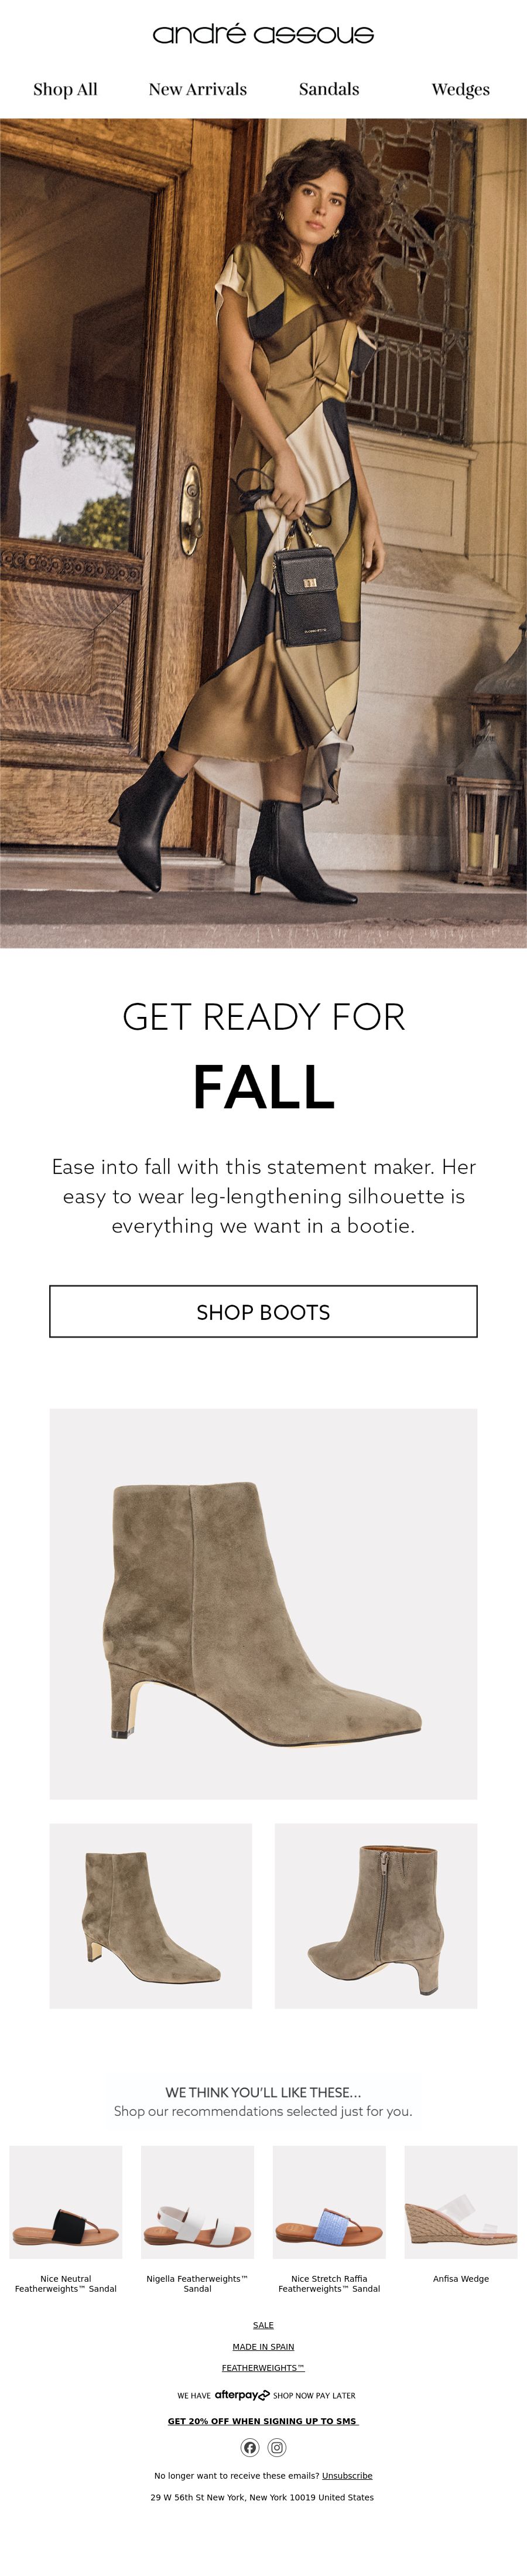The image size is (527, 2576).
Task: Click the André Assous logo
Action: (263, 34)
